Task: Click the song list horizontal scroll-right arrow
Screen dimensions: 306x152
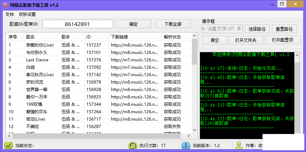Action: pyautogui.click(x=189, y=136)
